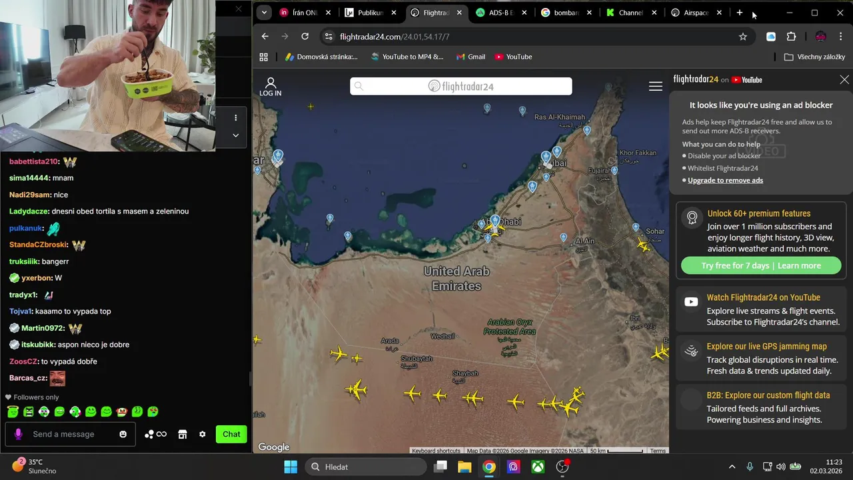The image size is (853, 480).
Task: Click Upgrade to remove ads link
Action: tap(725, 180)
